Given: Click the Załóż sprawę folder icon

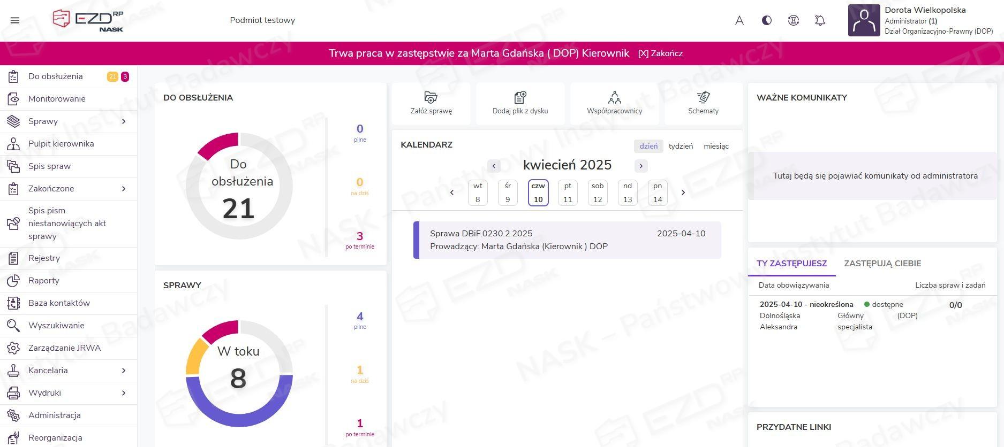Looking at the screenshot, I should pyautogui.click(x=431, y=98).
